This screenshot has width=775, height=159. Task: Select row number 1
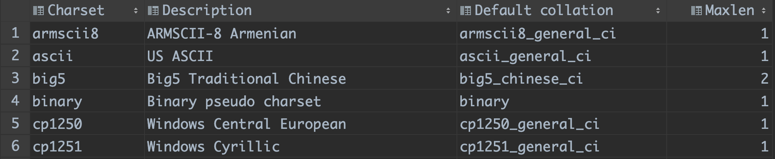tap(15, 33)
